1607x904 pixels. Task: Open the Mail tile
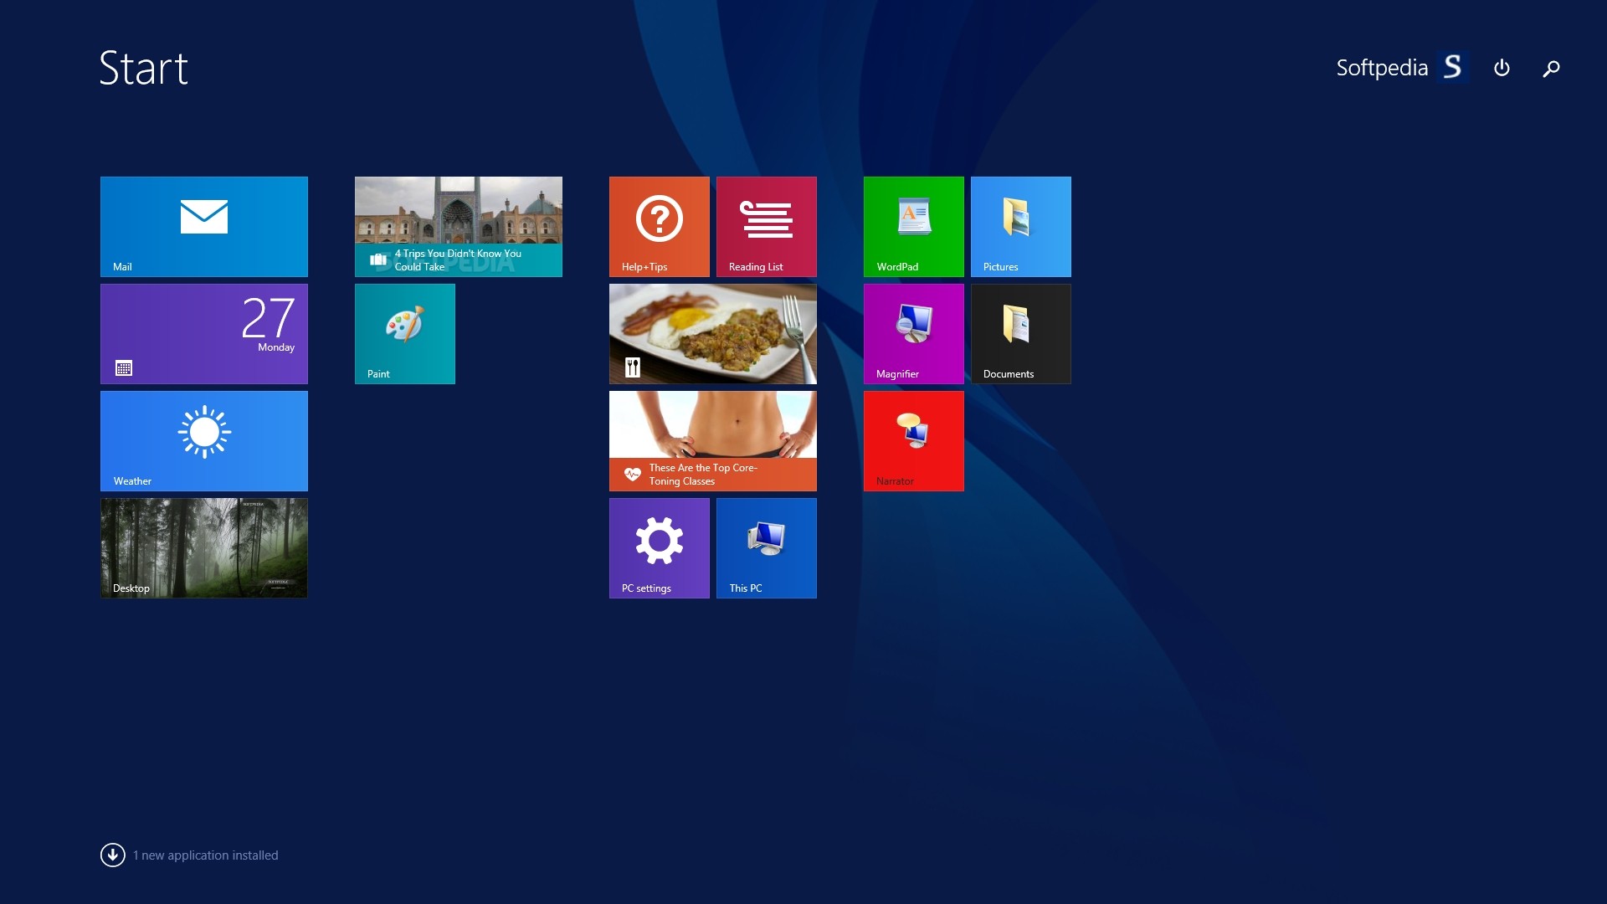[x=203, y=226]
